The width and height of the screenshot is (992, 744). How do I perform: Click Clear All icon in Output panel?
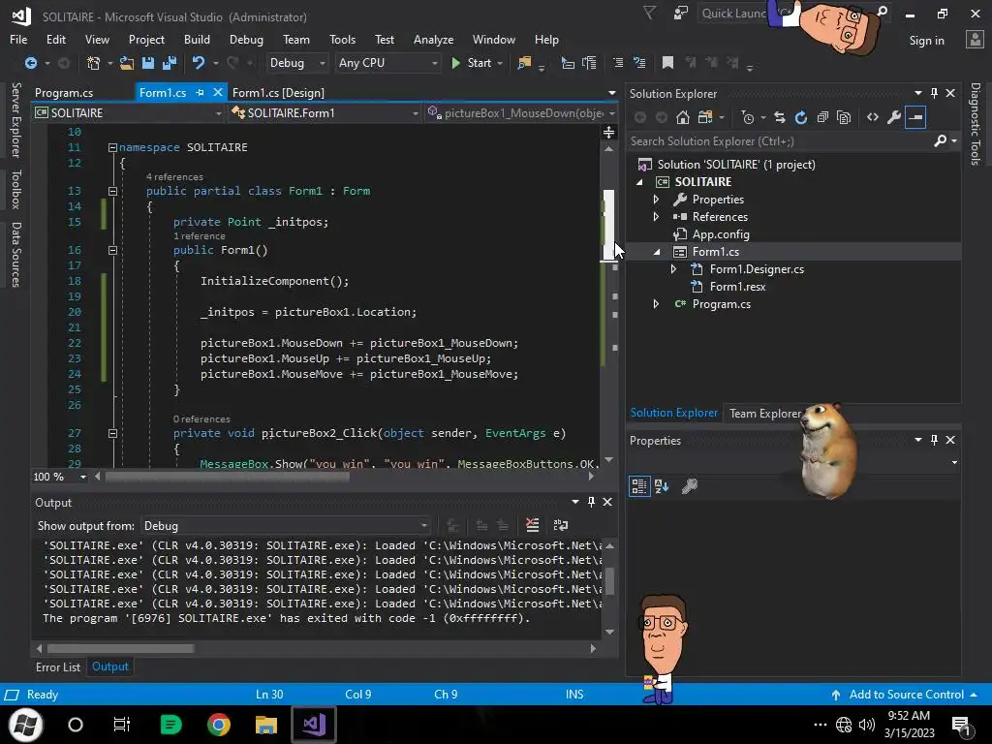tap(532, 525)
